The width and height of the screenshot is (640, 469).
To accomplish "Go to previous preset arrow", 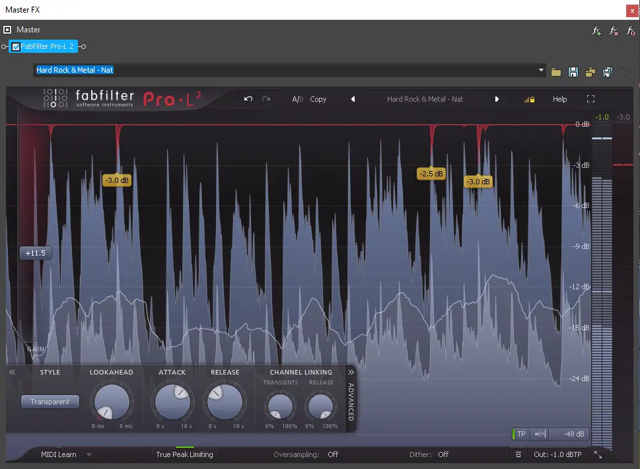I will (353, 99).
